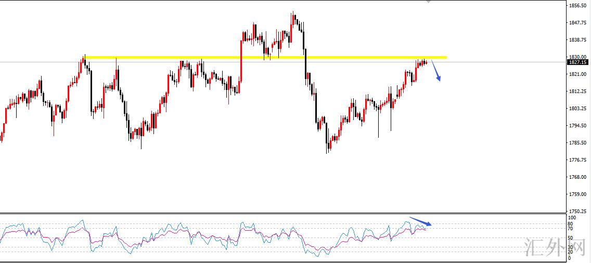Click the 1812.25 price scale label

(x=578, y=91)
